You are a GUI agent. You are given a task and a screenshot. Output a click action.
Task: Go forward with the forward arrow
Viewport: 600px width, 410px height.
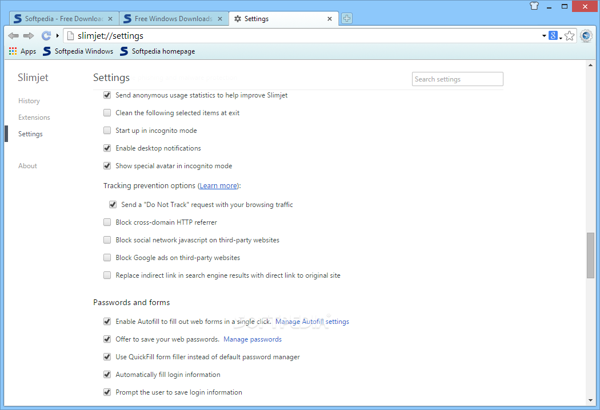point(29,36)
